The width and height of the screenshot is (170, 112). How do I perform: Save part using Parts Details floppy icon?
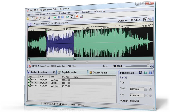coord(141,72)
